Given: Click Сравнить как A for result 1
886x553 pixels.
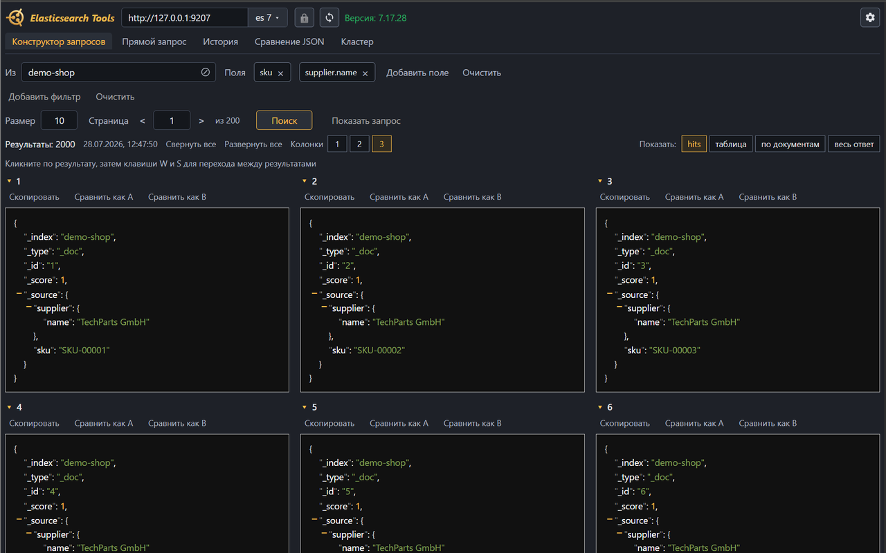Looking at the screenshot, I should (104, 197).
